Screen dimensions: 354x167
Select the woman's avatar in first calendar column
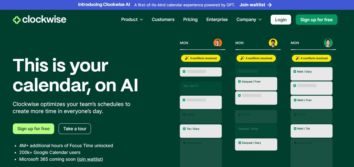218,43
